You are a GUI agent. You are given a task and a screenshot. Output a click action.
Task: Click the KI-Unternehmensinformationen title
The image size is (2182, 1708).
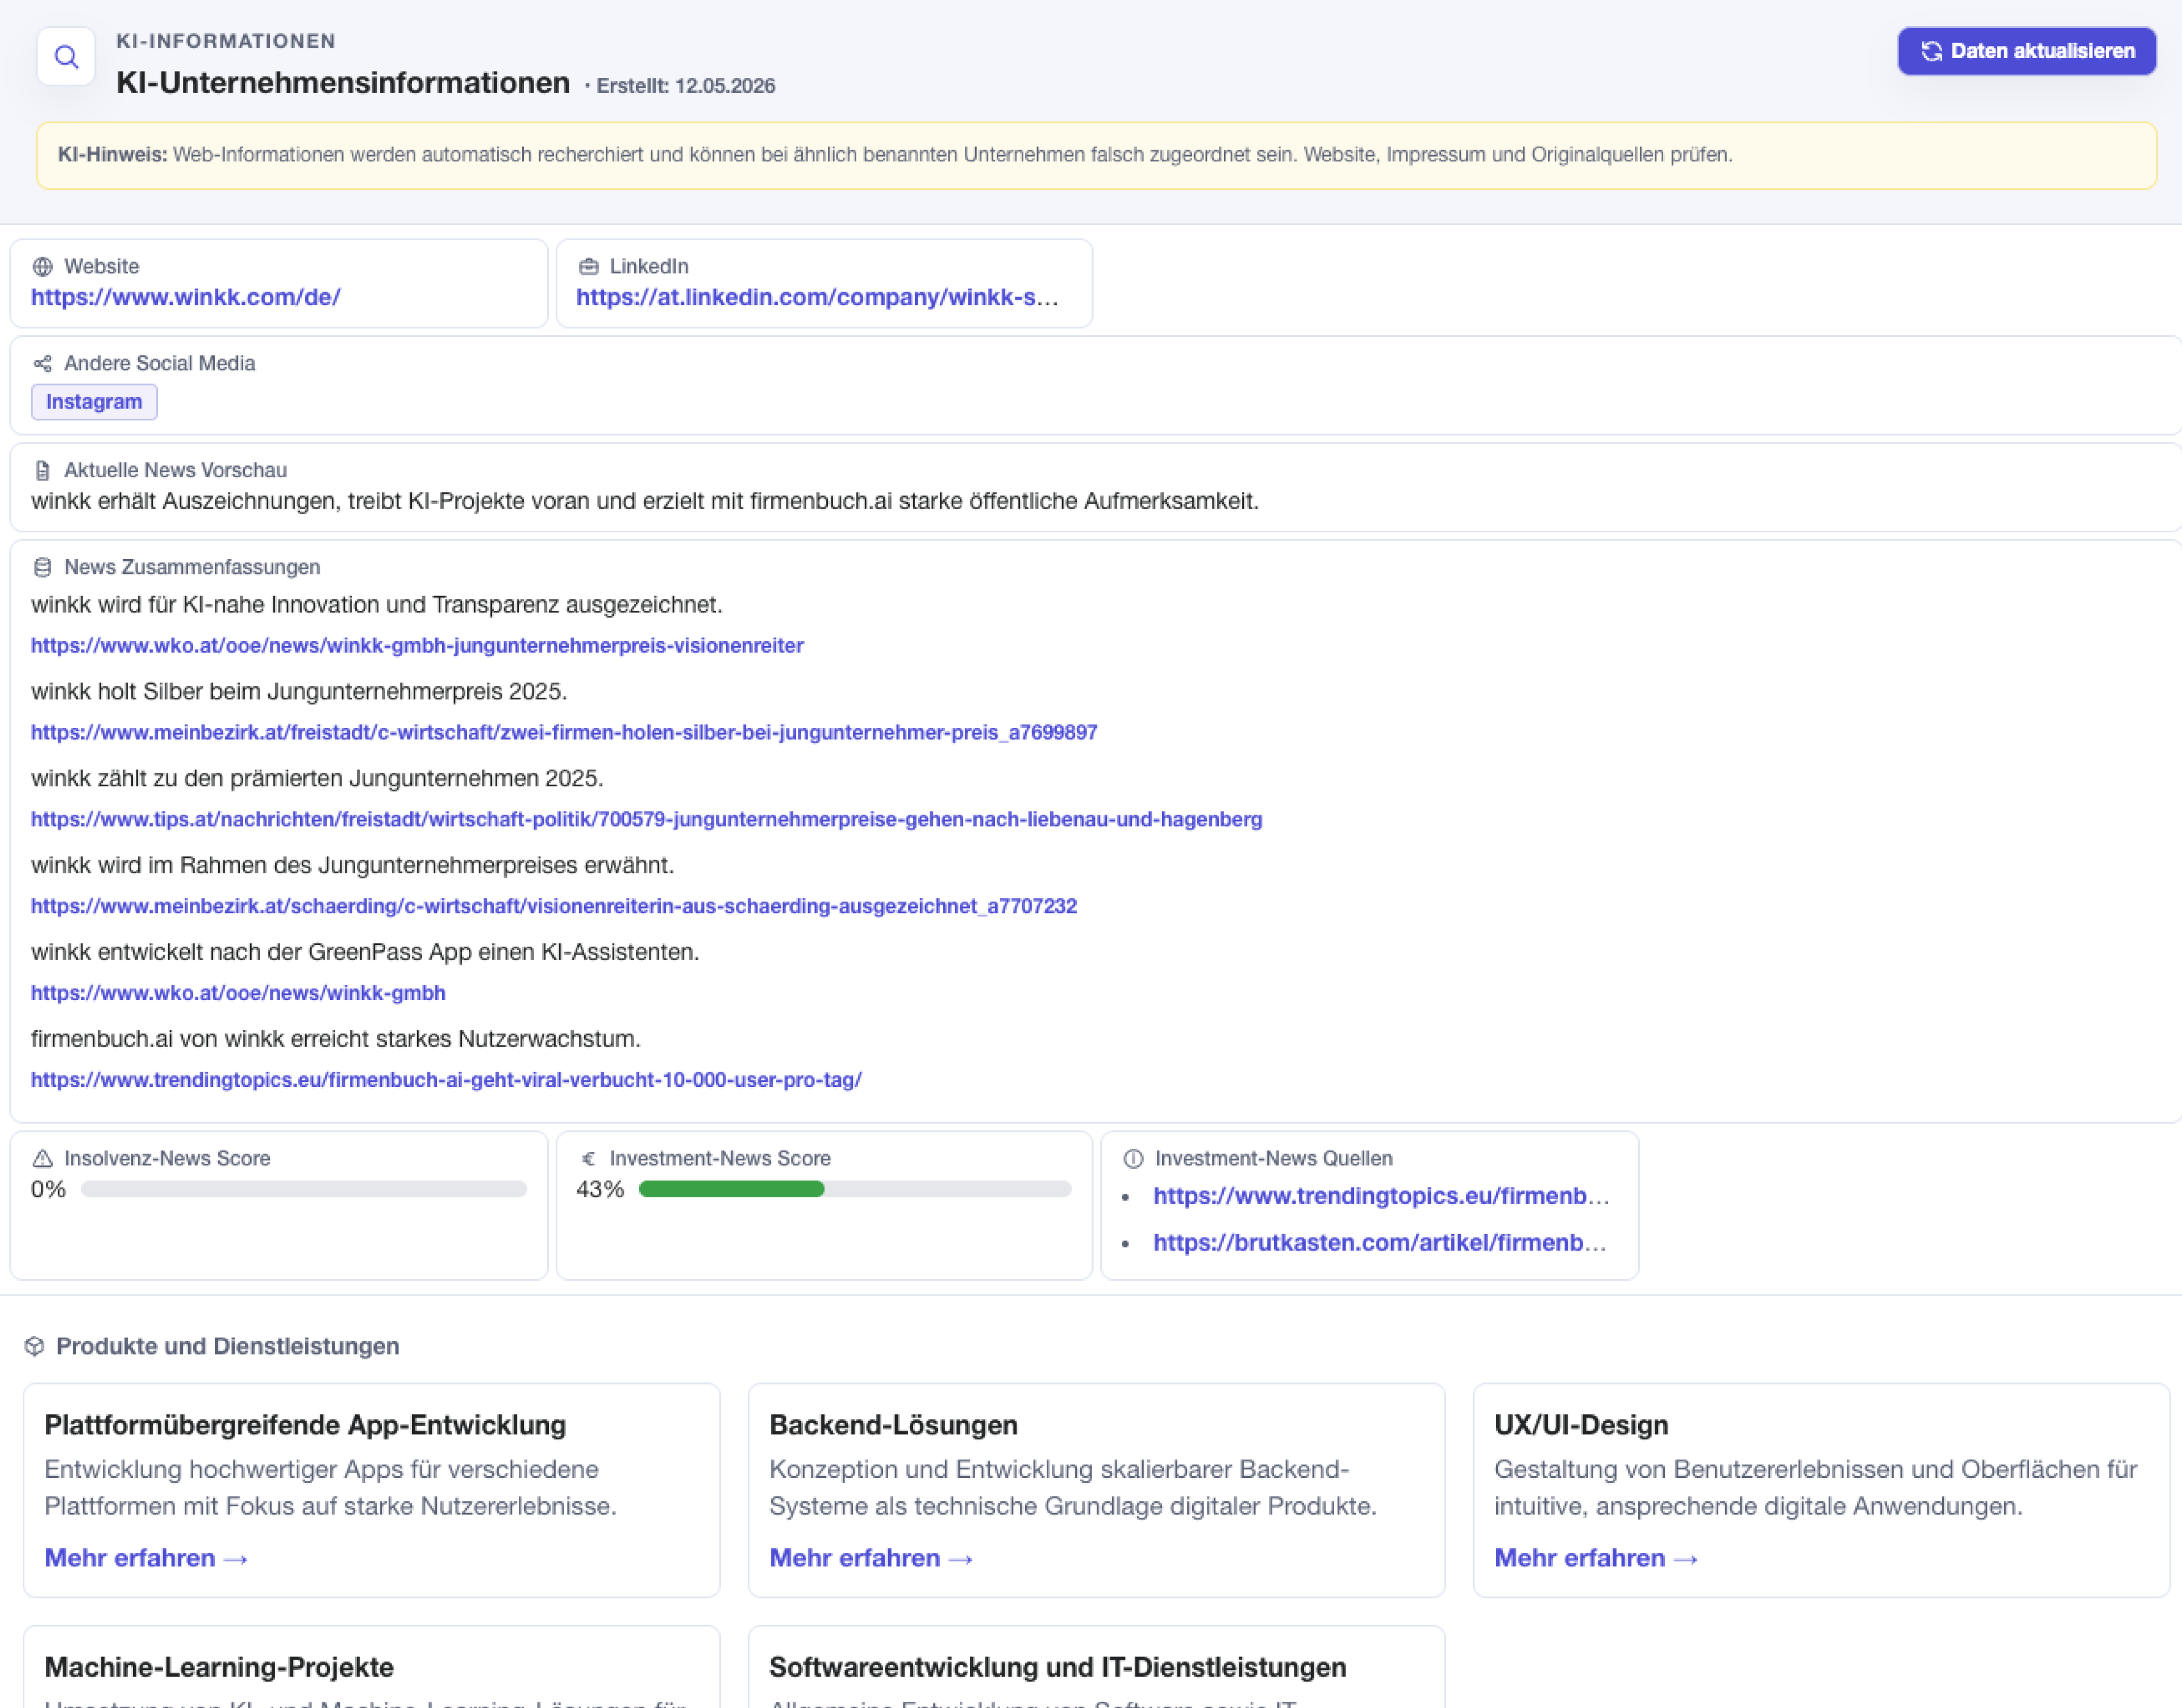coord(343,83)
